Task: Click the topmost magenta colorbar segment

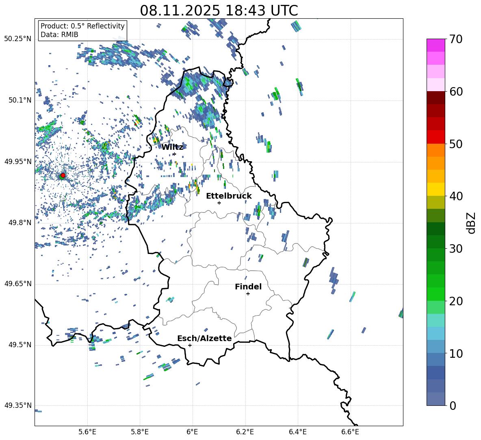Action: tap(435, 46)
